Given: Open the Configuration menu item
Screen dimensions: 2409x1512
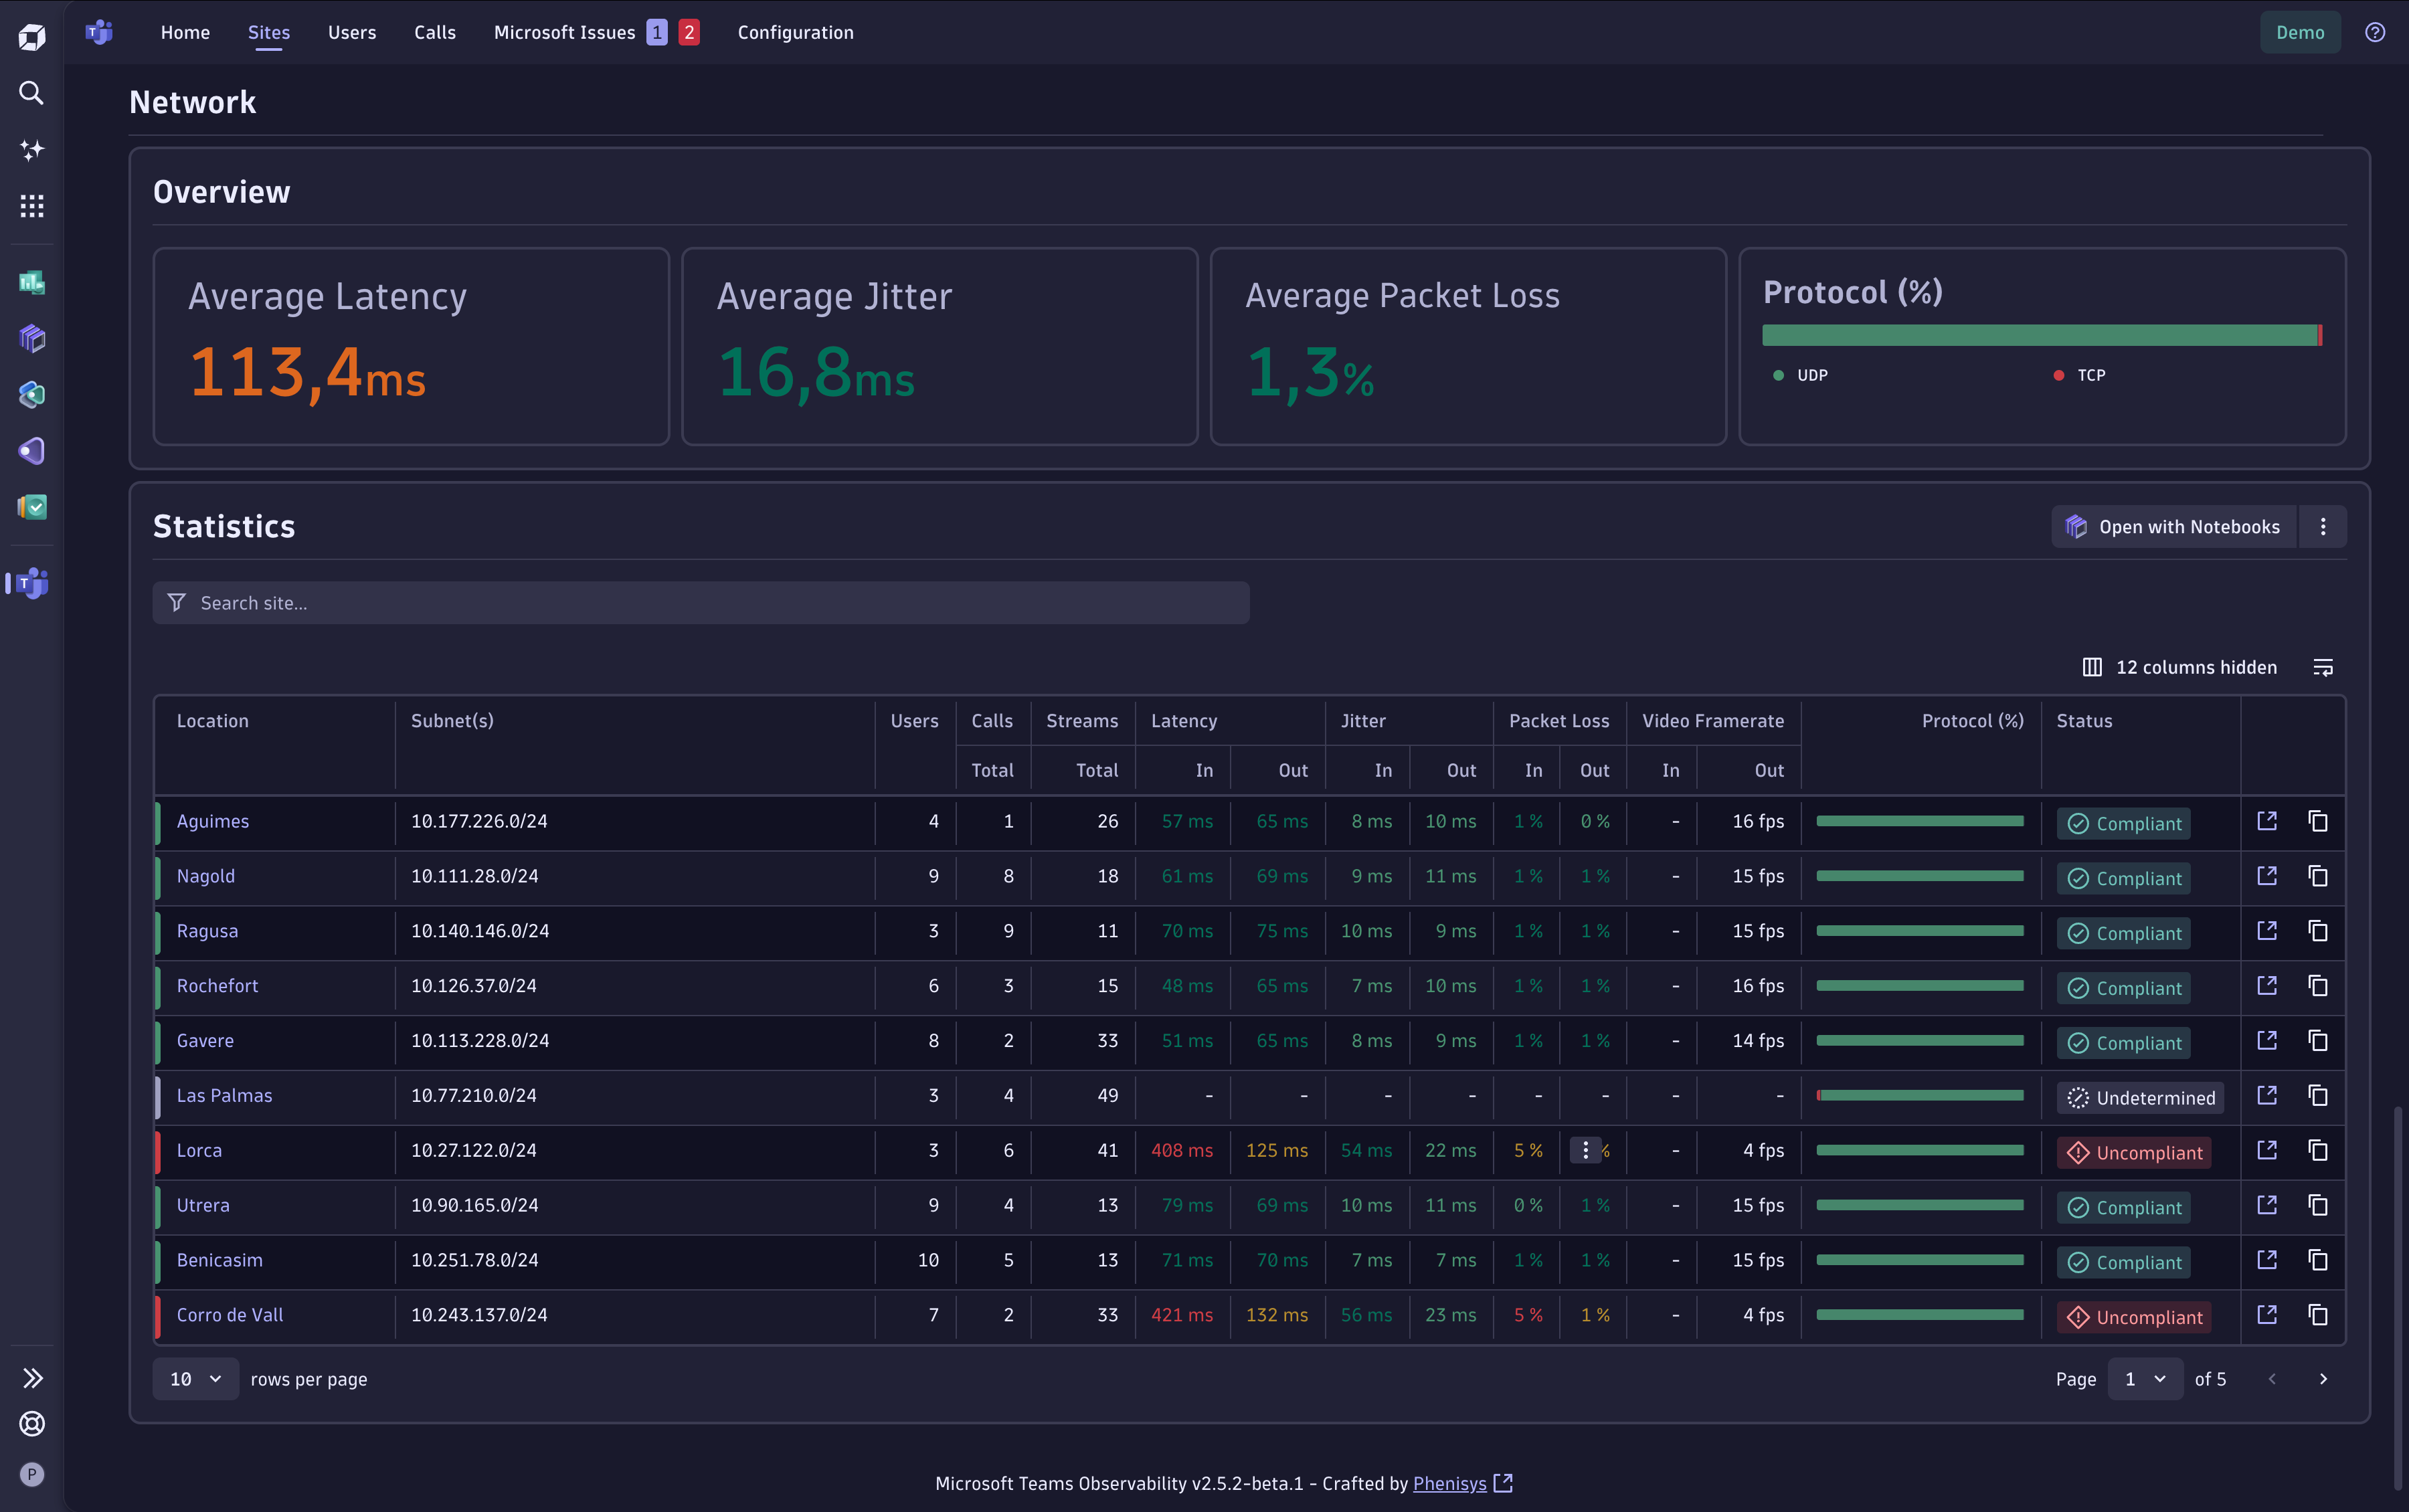Looking at the screenshot, I should coord(794,32).
